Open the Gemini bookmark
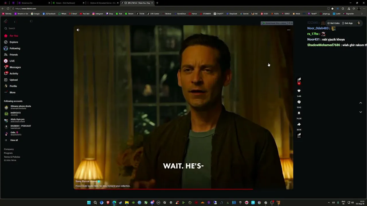This screenshot has width=367, height=206. point(244,14)
